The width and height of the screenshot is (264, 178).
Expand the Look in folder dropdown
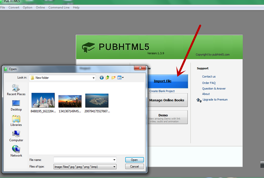pyautogui.click(x=93, y=78)
